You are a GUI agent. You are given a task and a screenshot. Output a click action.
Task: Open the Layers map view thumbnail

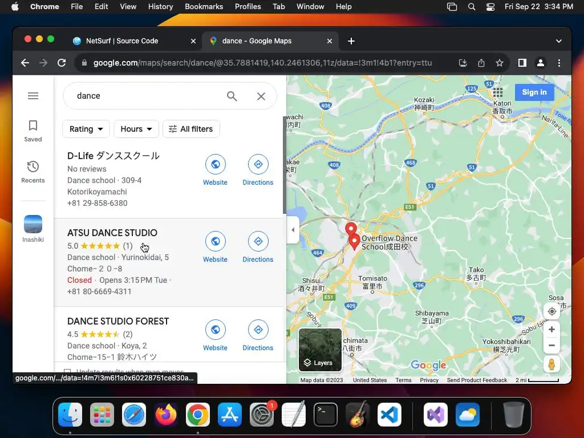tap(320, 350)
